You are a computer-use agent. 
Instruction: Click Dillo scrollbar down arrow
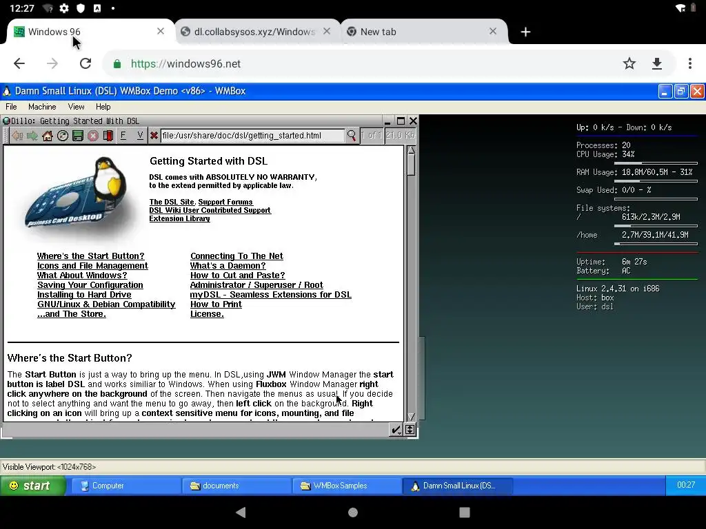coord(411,417)
